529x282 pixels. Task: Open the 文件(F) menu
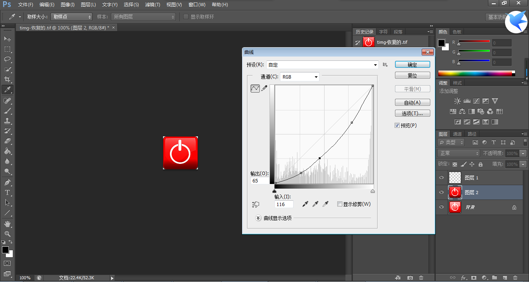pos(26,5)
